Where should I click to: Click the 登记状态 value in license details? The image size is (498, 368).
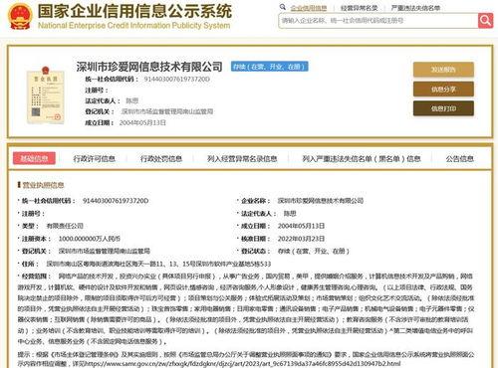pos(314,252)
